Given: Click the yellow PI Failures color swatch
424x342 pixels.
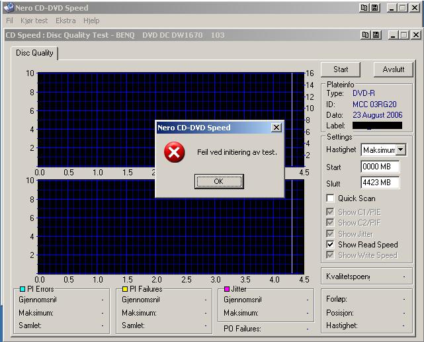Looking at the screenshot, I should [x=125, y=289].
